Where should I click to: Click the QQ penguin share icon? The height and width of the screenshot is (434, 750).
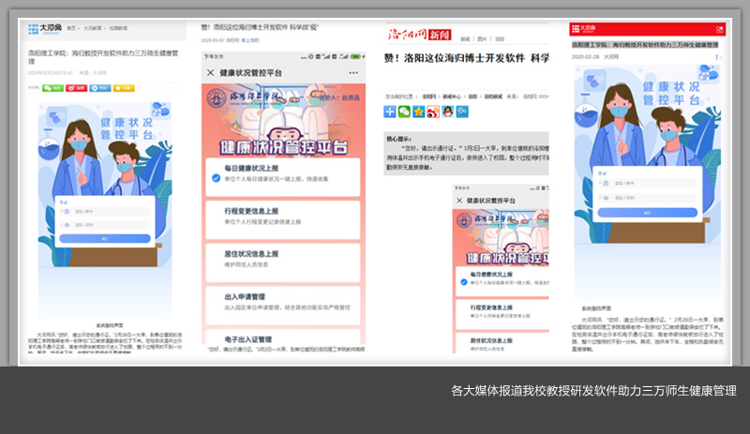447,112
